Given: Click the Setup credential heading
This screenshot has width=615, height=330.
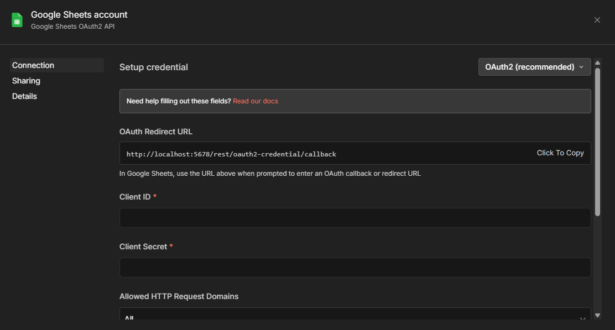Looking at the screenshot, I should [154, 67].
